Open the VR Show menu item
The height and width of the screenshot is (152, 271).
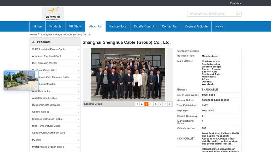[x=75, y=26]
